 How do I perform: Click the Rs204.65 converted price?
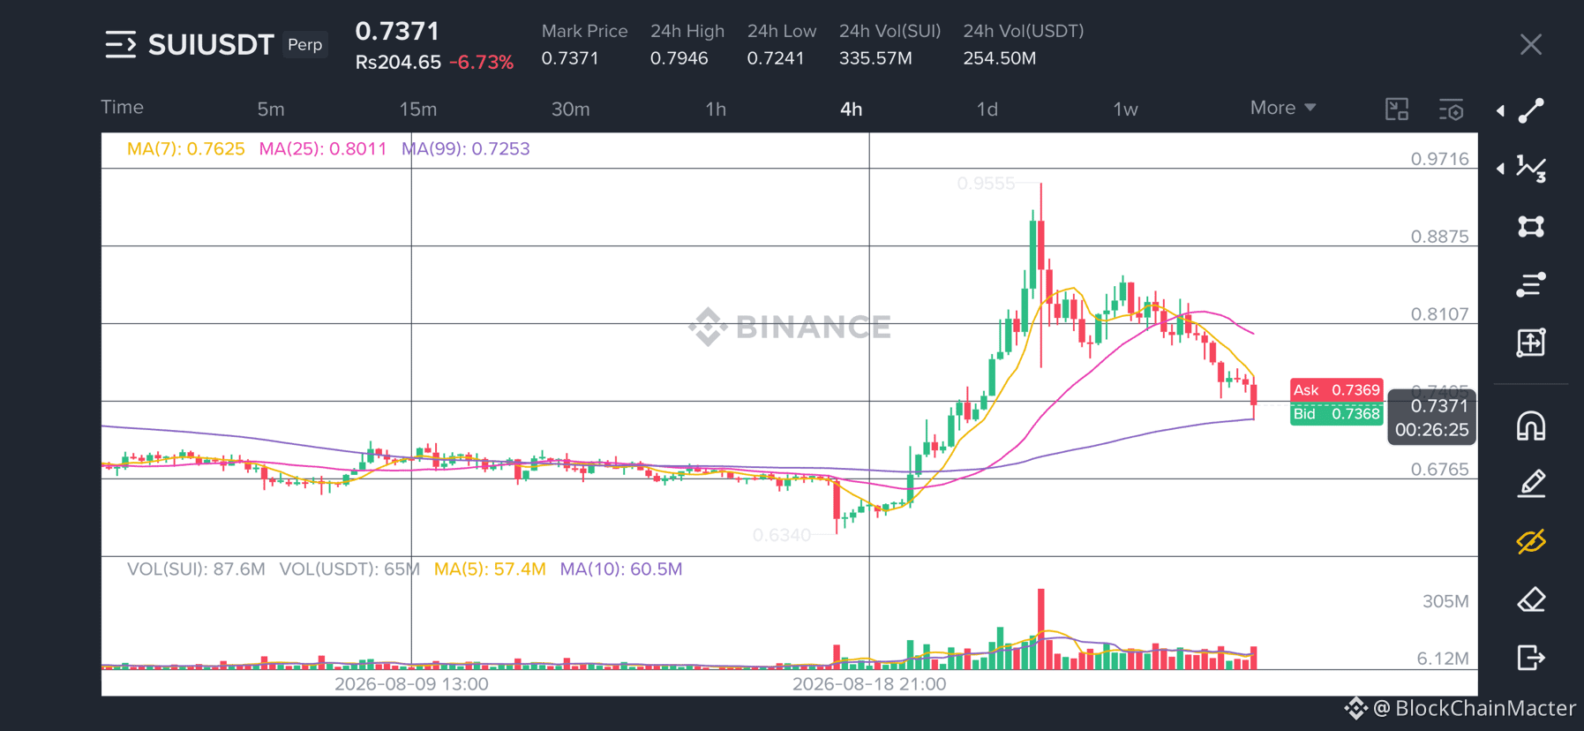[398, 63]
